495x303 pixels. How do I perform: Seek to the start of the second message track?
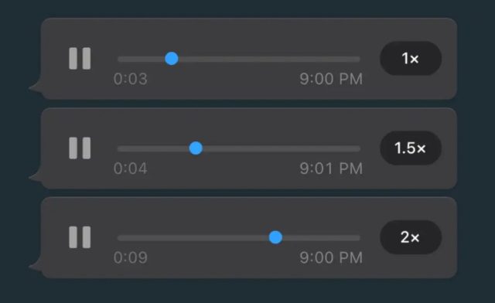(x=120, y=148)
